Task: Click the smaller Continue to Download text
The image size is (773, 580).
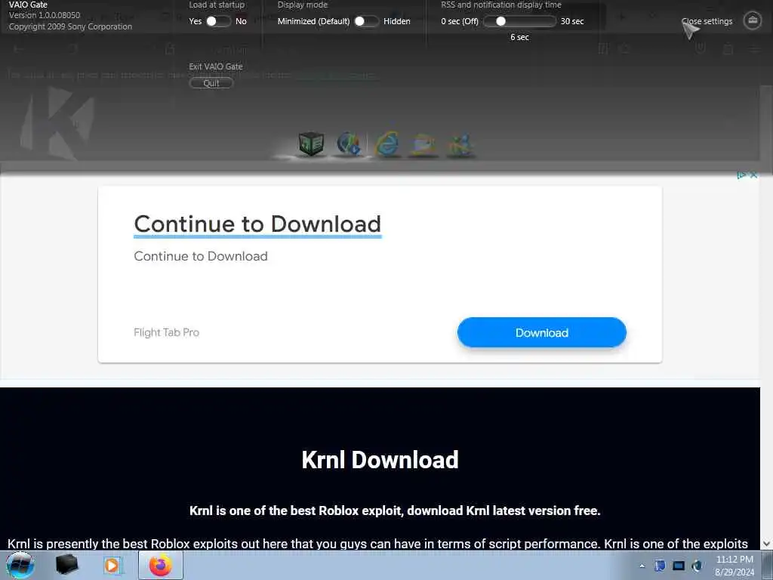Action: 201,256
